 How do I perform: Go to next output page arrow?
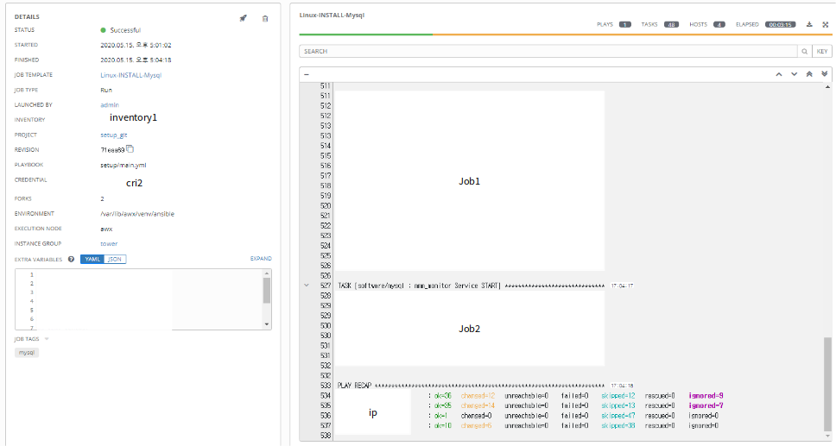tap(794, 74)
